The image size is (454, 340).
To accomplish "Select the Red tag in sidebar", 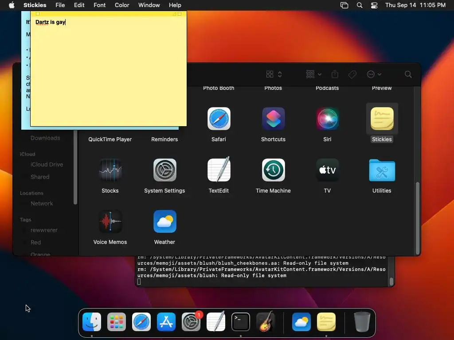I will pyautogui.click(x=35, y=242).
